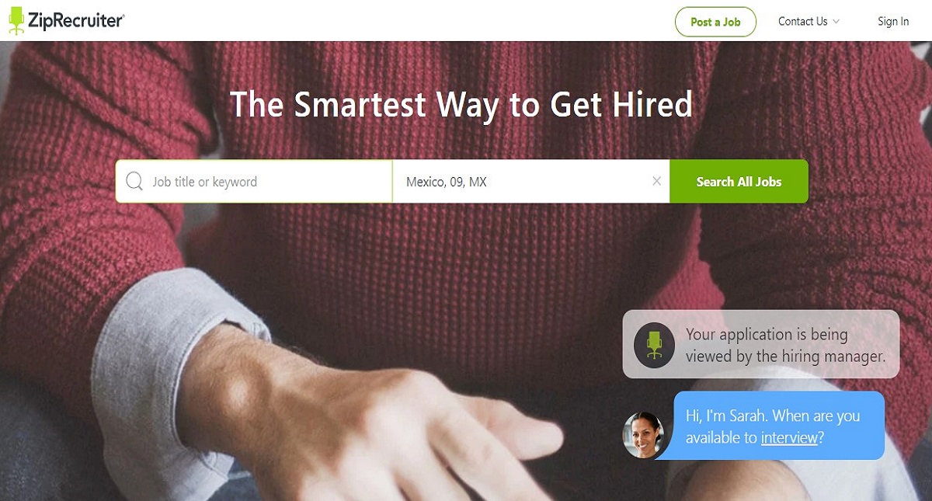Image resolution: width=932 pixels, height=501 pixels.
Task: Open the Post a Job page
Action: (x=715, y=22)
